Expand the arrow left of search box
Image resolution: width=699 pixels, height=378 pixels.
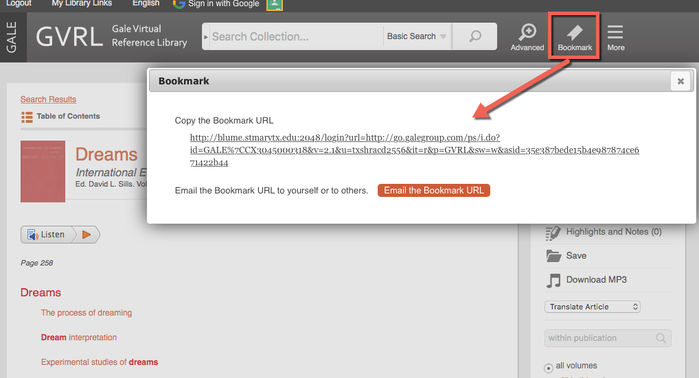click(x=206, y=36)
